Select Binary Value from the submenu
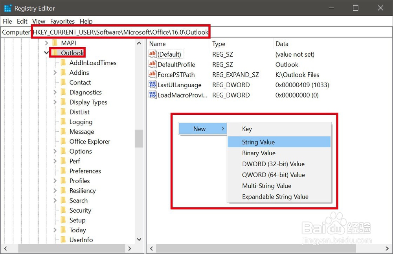The width and height of the screenshot is (393, 254). pos(279,153)
